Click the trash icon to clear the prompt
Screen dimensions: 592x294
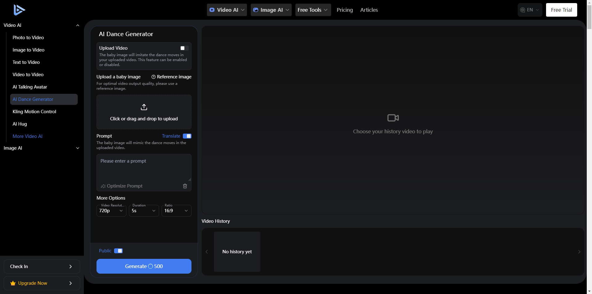pyautogui.click(x=185, y=186)
